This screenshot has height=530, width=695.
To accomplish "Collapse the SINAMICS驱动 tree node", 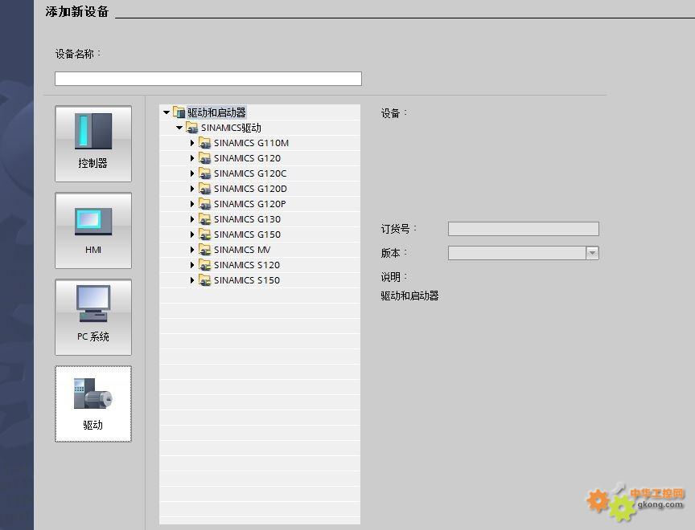I will pyautogui.click(x=179, y=128).
